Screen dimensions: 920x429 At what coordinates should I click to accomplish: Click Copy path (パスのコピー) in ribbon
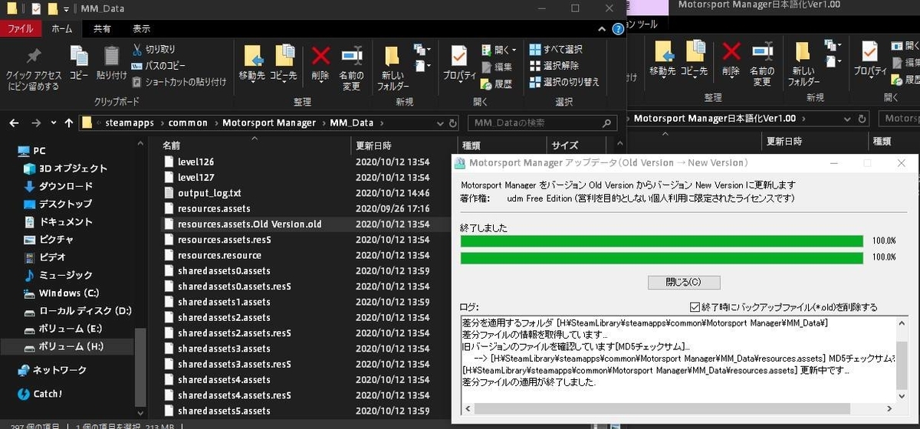coord(159,66)
